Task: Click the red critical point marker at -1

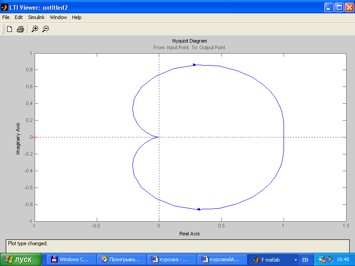Action: click(x=35, y=137)
